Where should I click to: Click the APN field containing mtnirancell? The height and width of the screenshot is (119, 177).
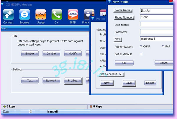(156, 39)
